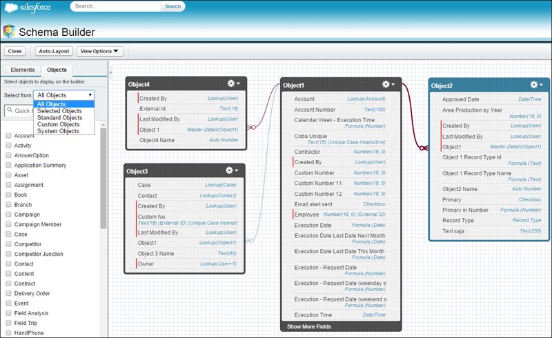Check the Application Summary checkbox

pos(8,165)
